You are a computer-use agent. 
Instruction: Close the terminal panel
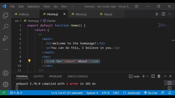[x=170, y=76]
